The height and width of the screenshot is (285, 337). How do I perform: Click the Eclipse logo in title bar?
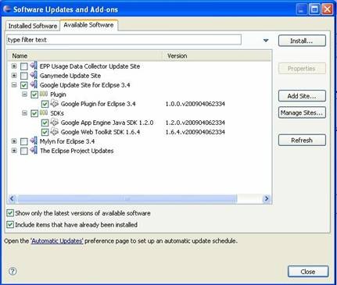[7, 9]
